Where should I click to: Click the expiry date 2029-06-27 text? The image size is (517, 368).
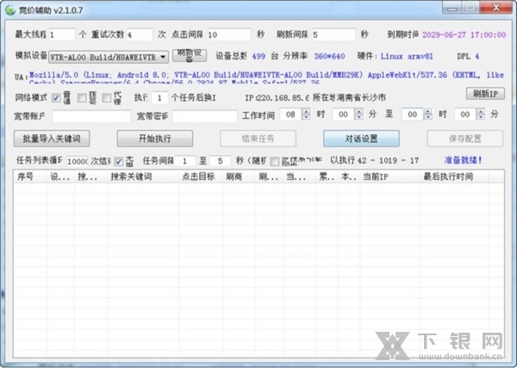pos(464,35)
